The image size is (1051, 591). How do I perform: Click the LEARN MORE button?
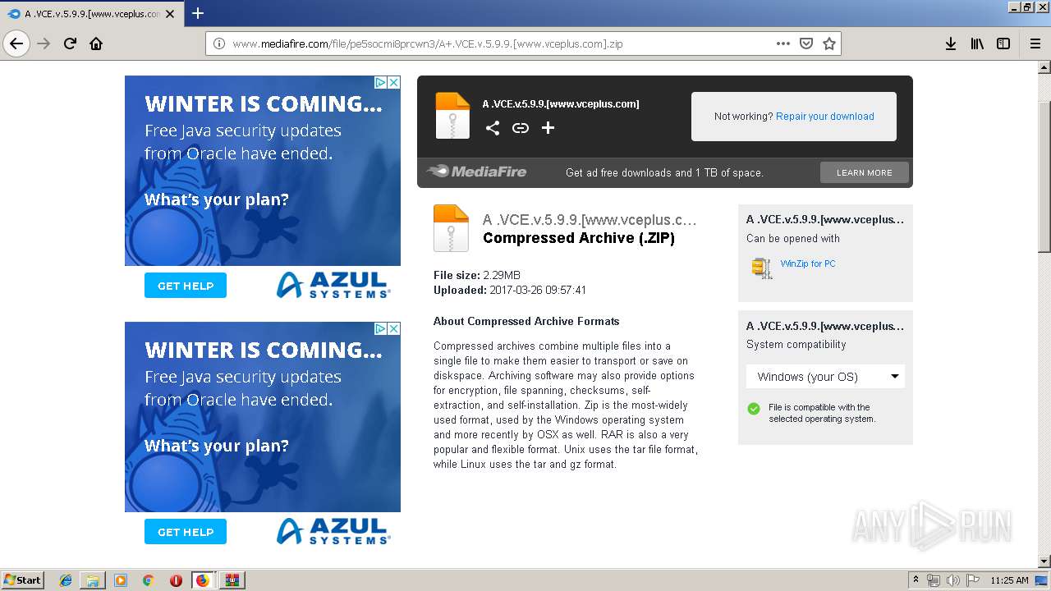pyautogui.click(x=865, y=172)
